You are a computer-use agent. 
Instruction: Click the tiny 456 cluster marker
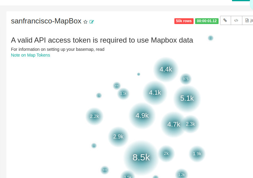117,86
